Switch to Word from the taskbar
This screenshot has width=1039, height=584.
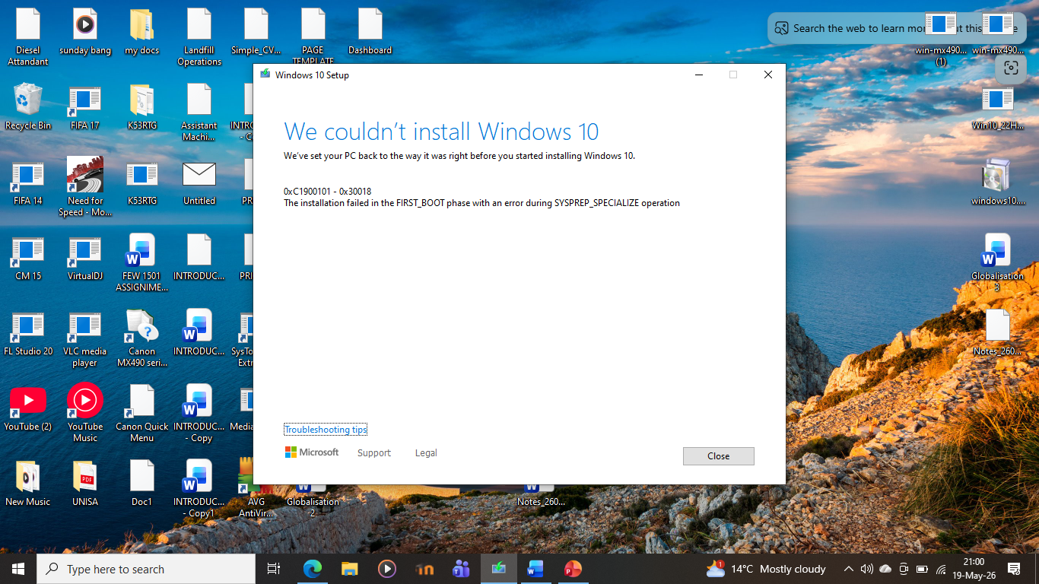[535, 569]
